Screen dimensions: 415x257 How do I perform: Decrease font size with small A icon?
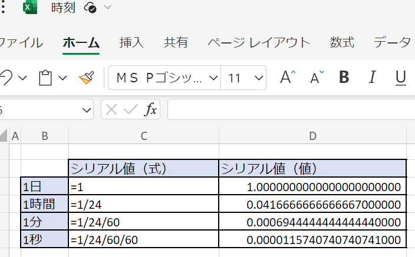317,78
